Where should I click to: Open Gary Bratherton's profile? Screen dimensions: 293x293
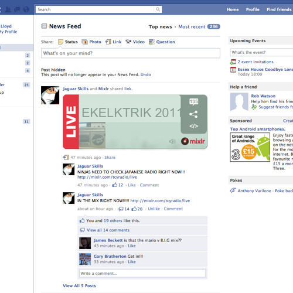(110, 256)
